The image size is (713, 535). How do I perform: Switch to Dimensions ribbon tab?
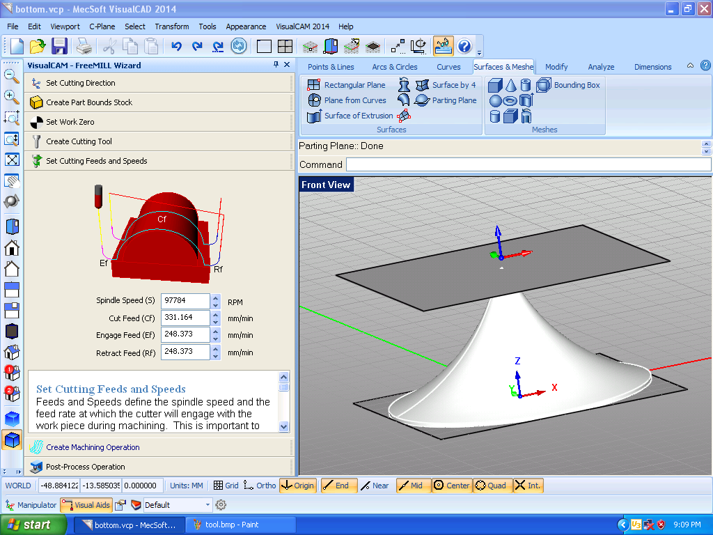[652, 67]
